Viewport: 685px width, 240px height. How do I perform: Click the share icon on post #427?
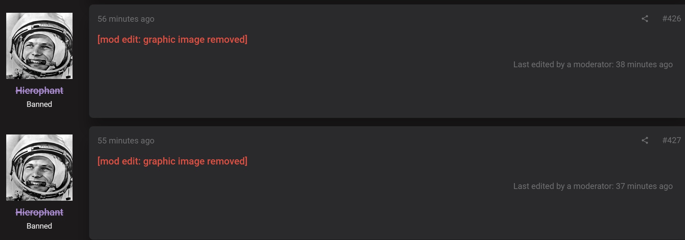(x=645, y=140)
